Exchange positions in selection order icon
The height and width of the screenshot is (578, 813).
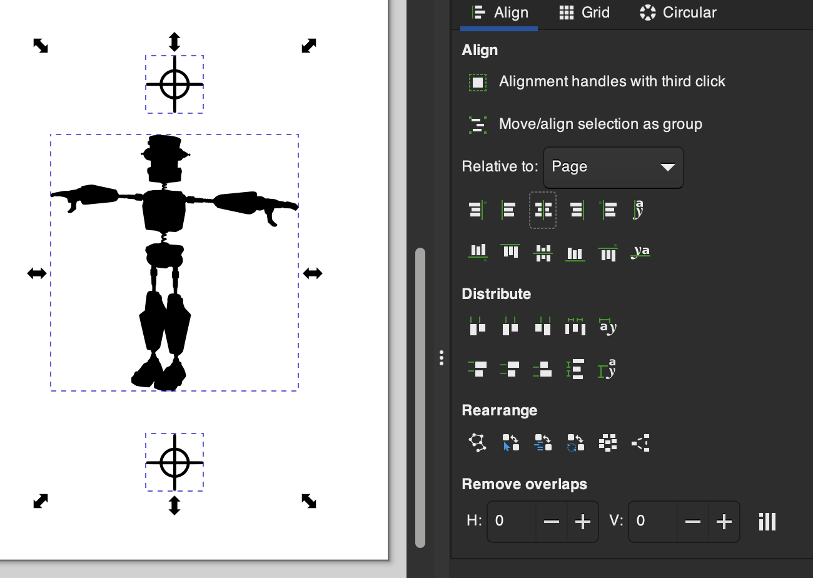510,443
